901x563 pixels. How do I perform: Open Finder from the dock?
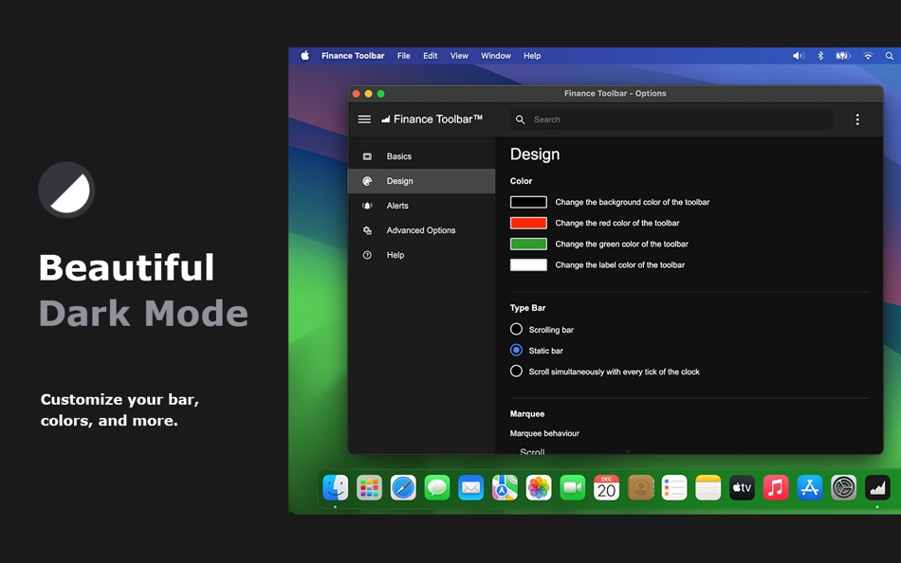336,488
